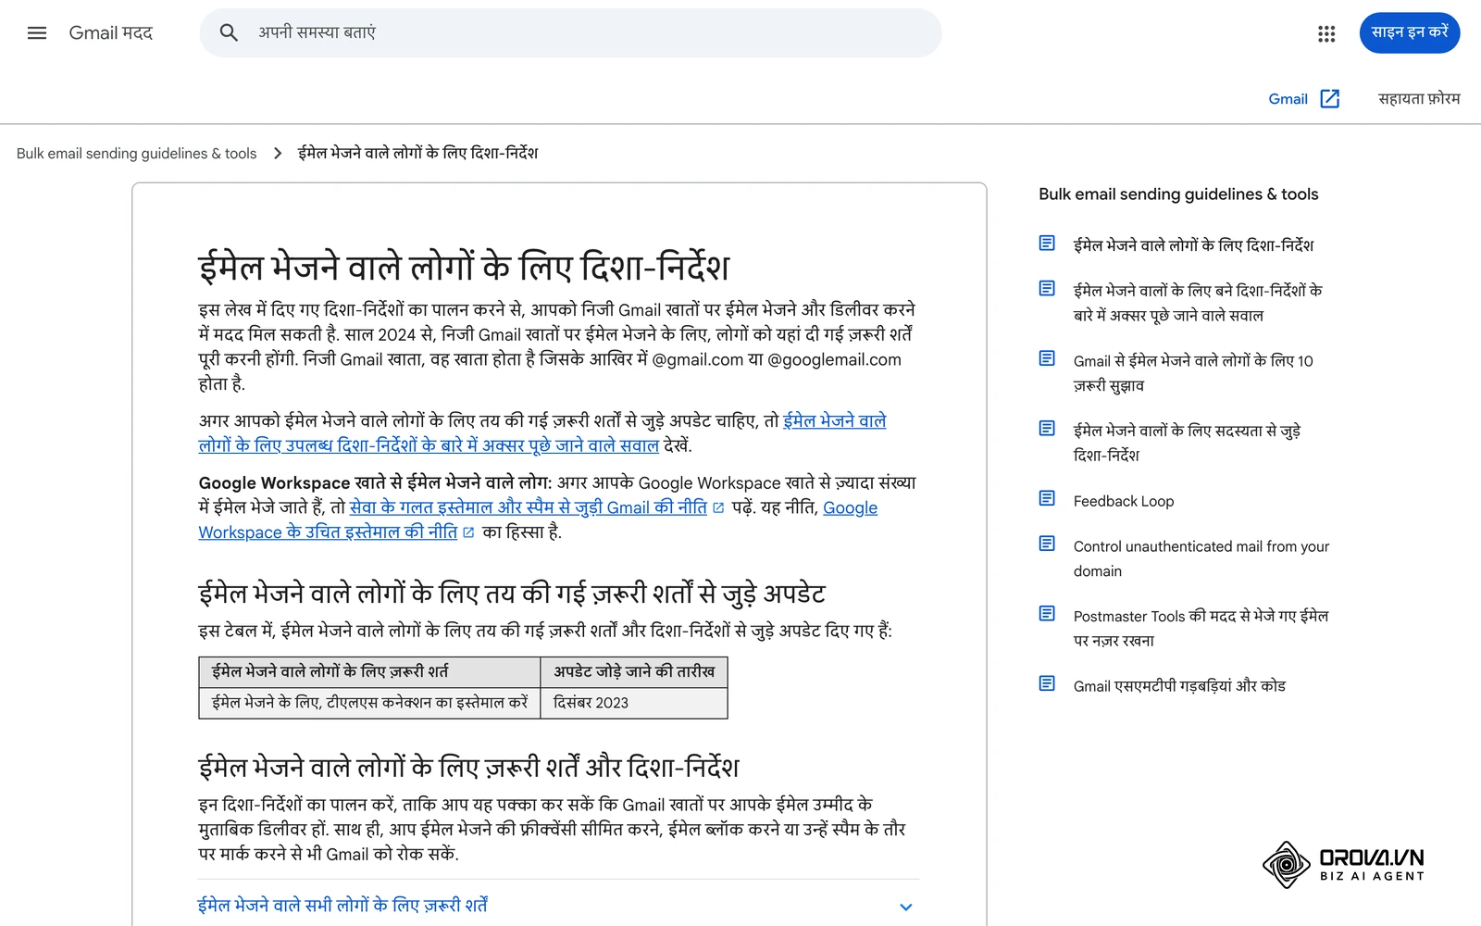Click article icon beside Feedback Loop

point(1047,499)
